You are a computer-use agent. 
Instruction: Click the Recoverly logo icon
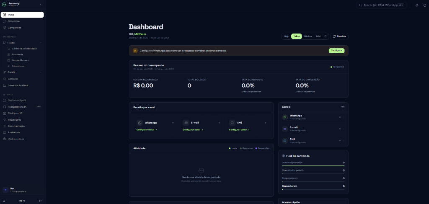pos(4,4)
